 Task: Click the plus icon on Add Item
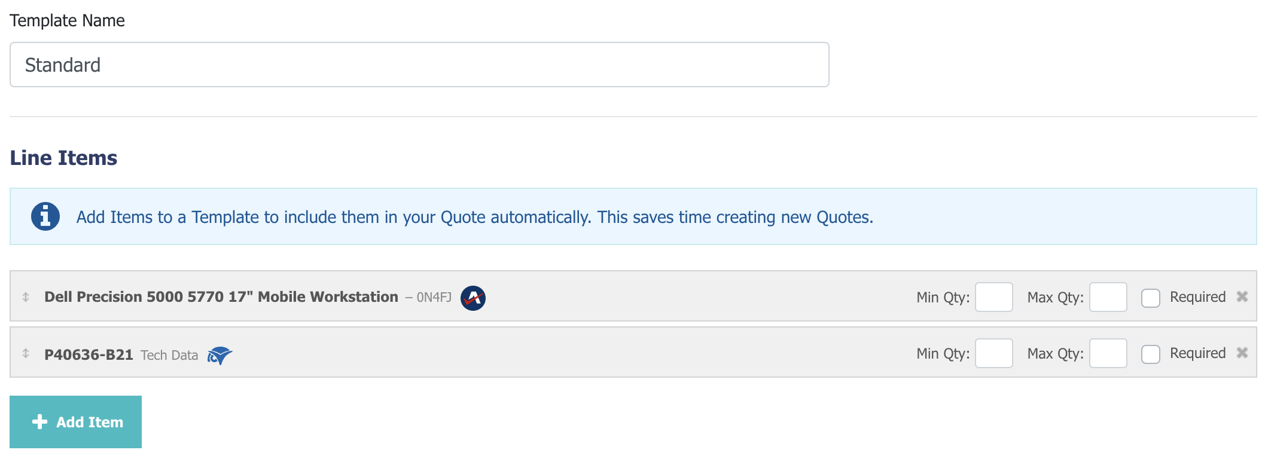40,422
